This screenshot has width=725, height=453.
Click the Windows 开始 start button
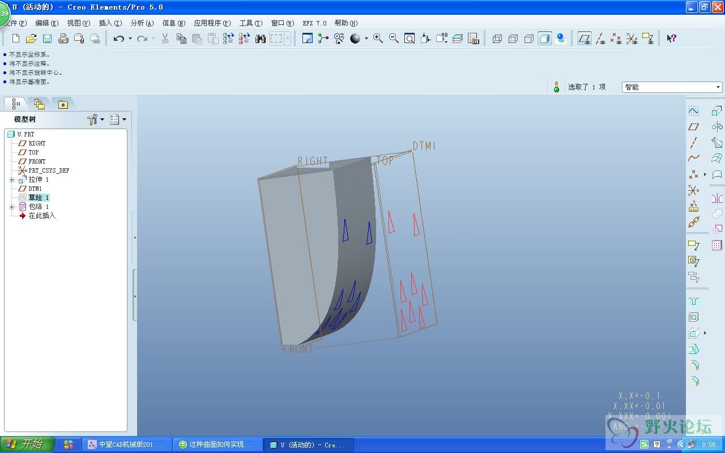[27, 445]
